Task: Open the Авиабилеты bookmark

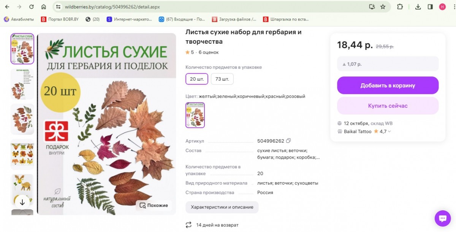Action: [19, 19]
